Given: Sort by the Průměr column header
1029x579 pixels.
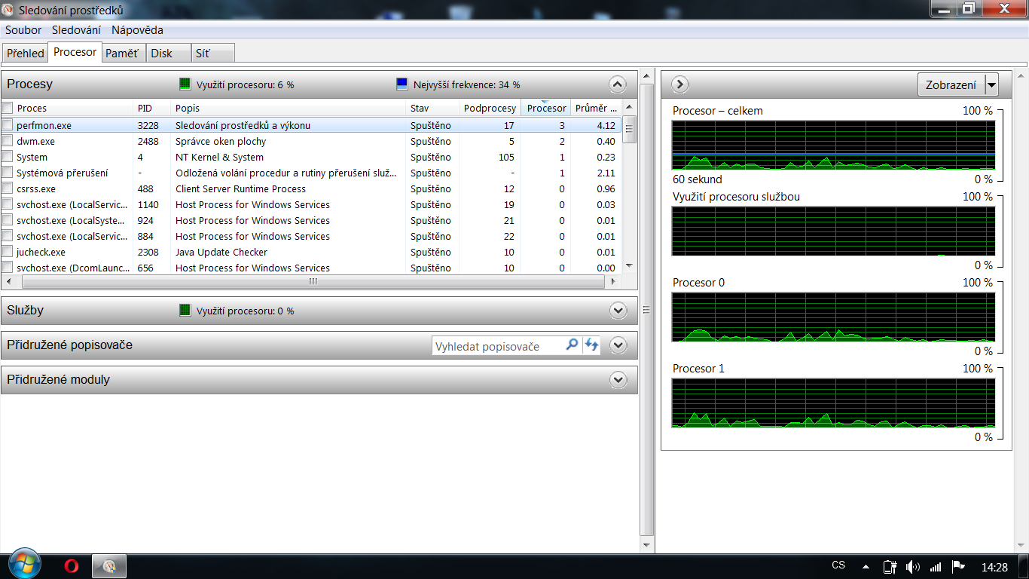Looking at the screenshot, I should [x=596, y=109].
